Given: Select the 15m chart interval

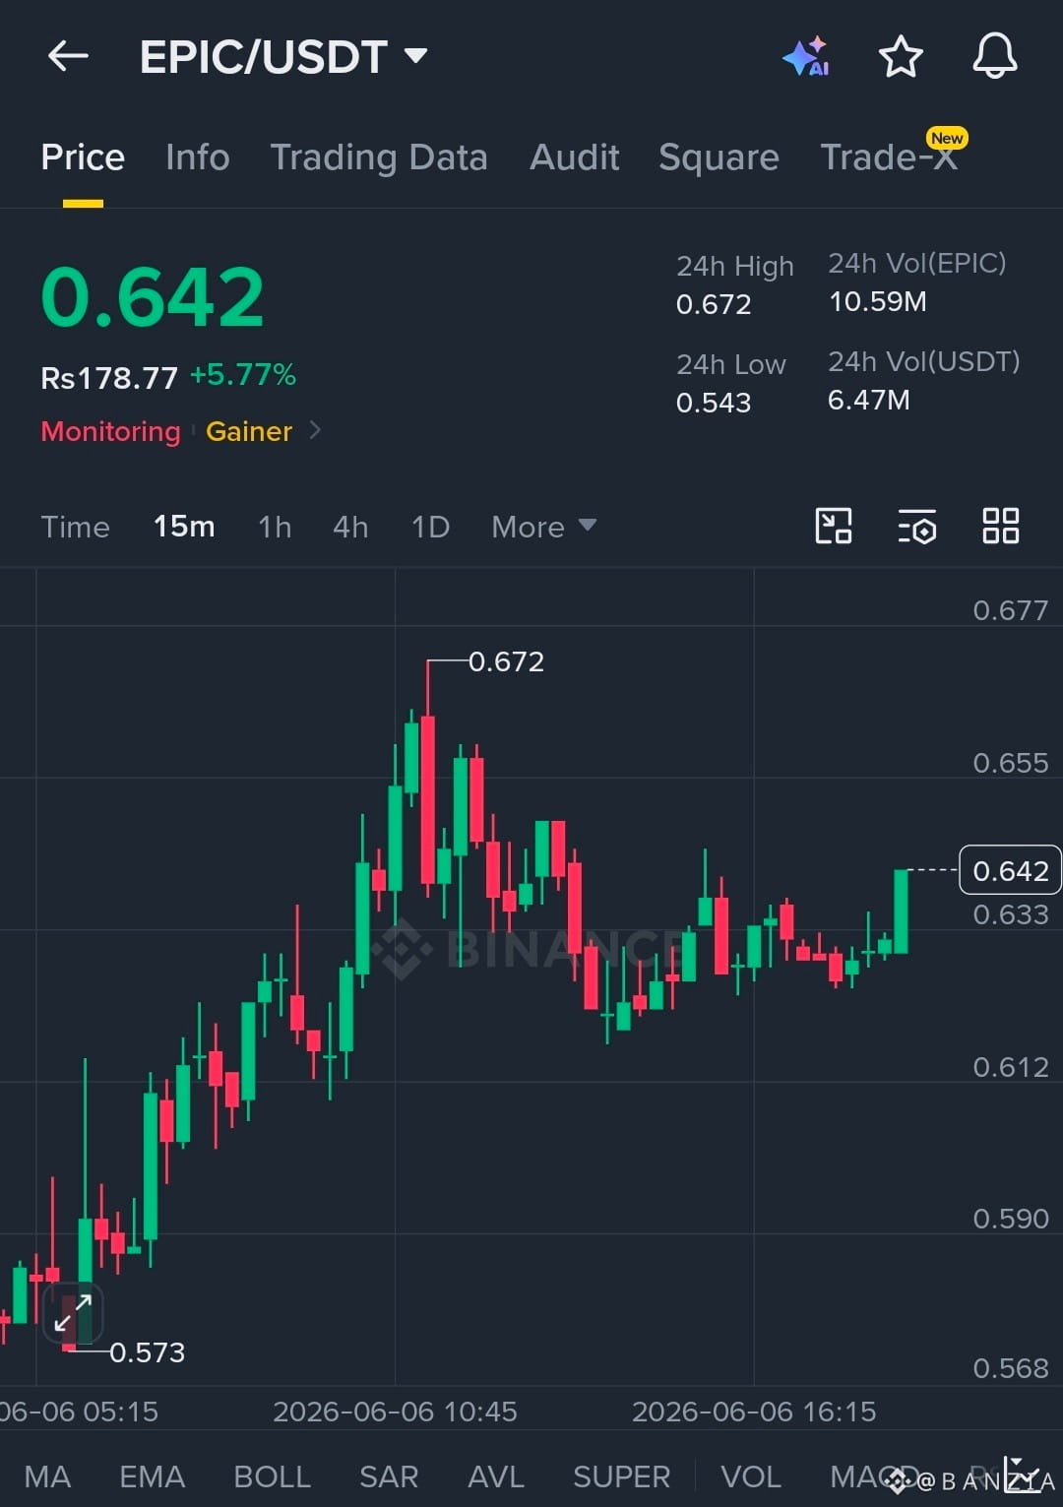Looking at the screenshot, I should 184,527.
